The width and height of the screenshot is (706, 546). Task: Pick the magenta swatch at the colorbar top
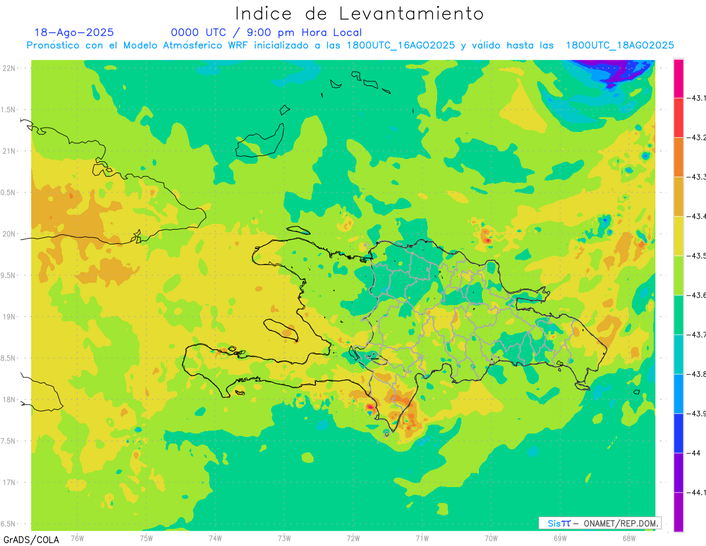pos(678,78)
